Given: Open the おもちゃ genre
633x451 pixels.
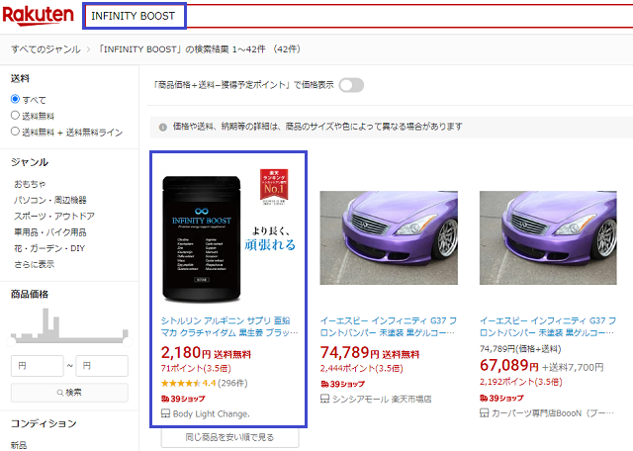Looking at the screenshot, I should (30, 184).
